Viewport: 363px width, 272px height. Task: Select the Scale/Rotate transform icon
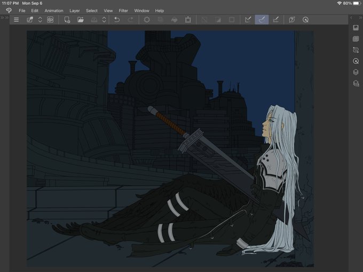coord(188,20)
